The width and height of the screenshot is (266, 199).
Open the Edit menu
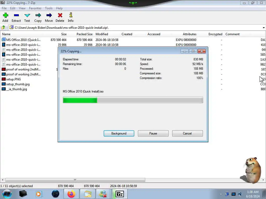[x=12, y=8]
